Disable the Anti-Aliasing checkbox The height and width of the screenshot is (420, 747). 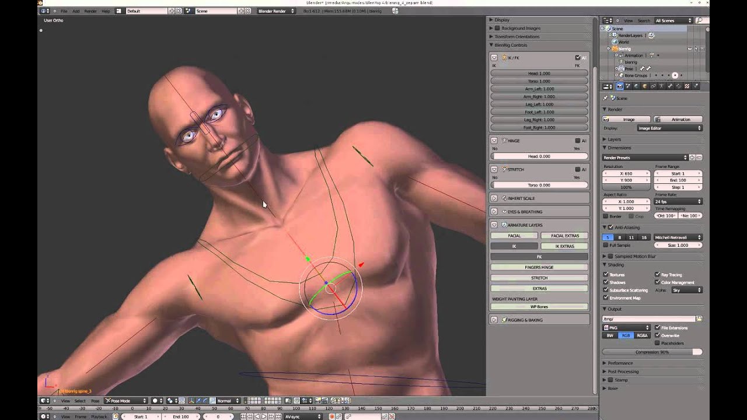pyautogui.click(x=610, y=228)
